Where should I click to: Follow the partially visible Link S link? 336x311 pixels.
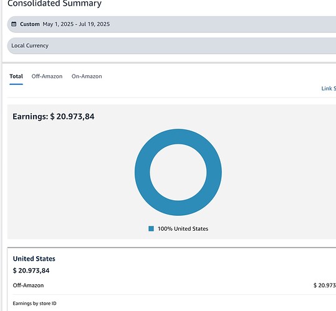pyautogui.click(x=329, y=88)
